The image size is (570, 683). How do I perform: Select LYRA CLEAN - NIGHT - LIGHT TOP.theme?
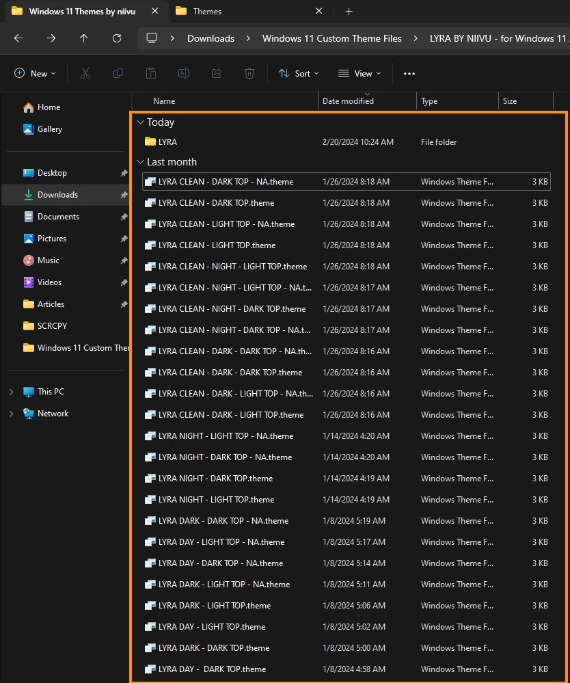[347, 267]
